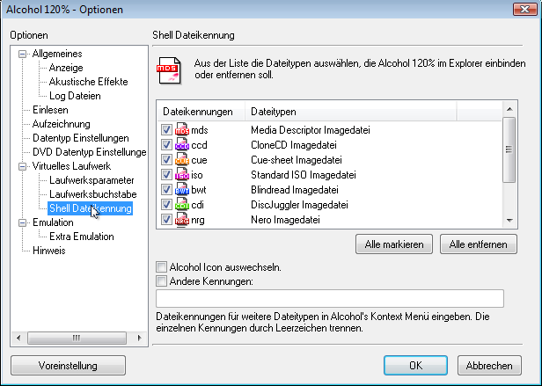Uncheck the cdi extension checkbox
Image resolution: width=542 pixels, height=386 pixels.
click(166, 205)
